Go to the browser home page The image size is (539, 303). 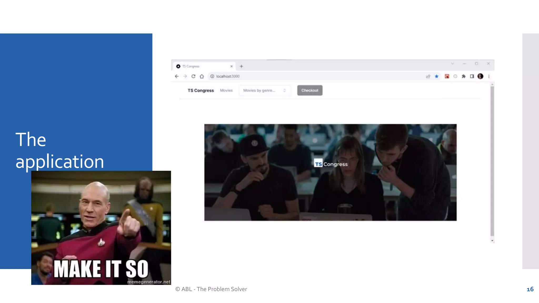tap(202, 76)
